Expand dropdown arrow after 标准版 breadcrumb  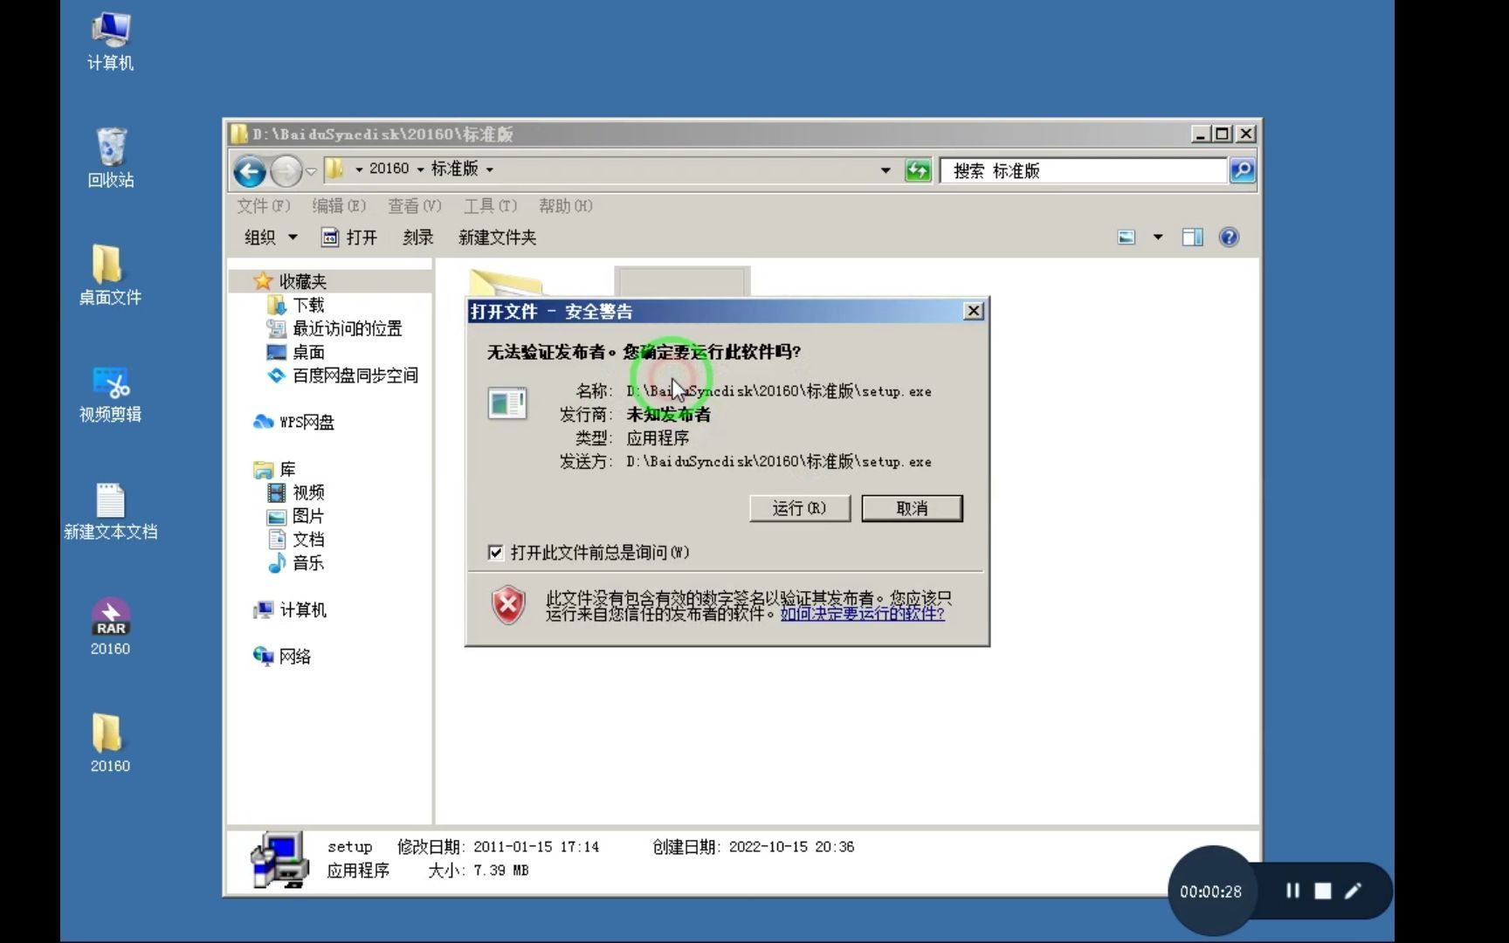(x=489, y=169)
